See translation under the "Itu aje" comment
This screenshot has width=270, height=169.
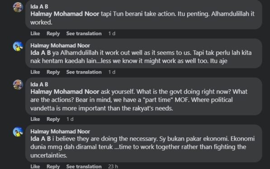pos(84,72)
